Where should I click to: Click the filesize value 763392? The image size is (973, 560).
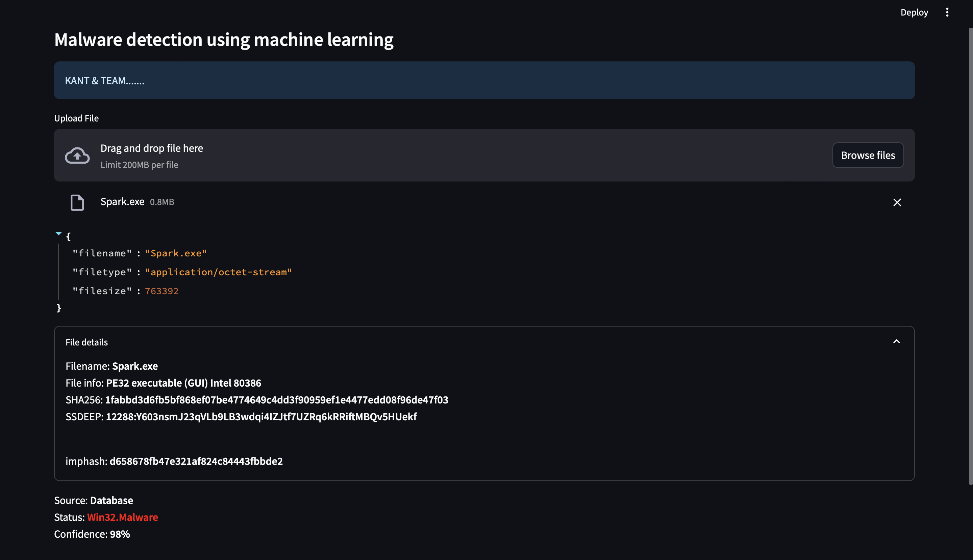(x=162, y=291)
